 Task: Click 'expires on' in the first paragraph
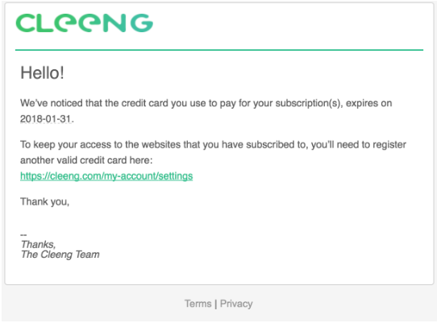(369, 103)
